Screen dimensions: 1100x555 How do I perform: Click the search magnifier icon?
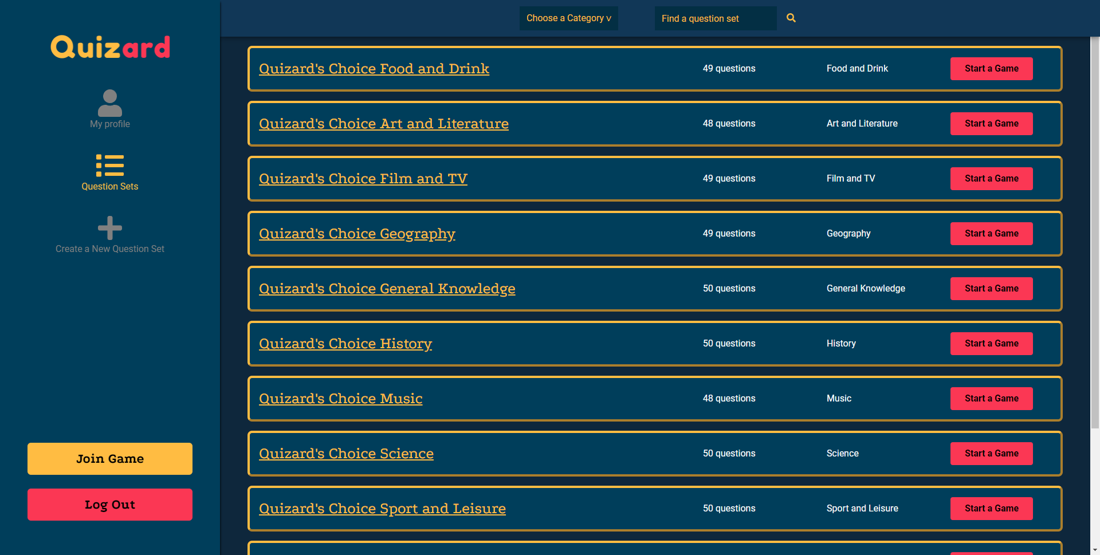[x=791, y=18]
